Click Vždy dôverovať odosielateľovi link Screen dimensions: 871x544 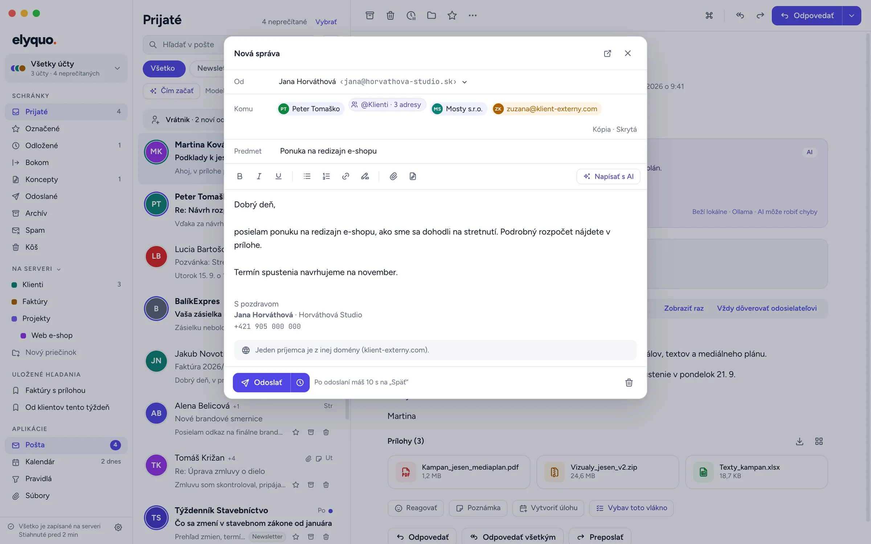click(767, 308)
